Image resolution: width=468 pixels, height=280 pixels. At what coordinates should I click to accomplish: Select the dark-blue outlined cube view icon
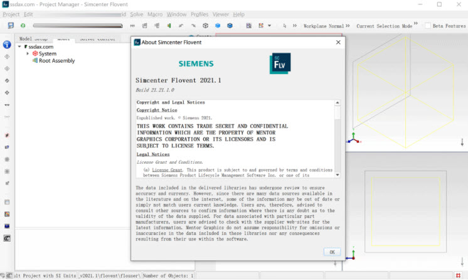point(230,26)
